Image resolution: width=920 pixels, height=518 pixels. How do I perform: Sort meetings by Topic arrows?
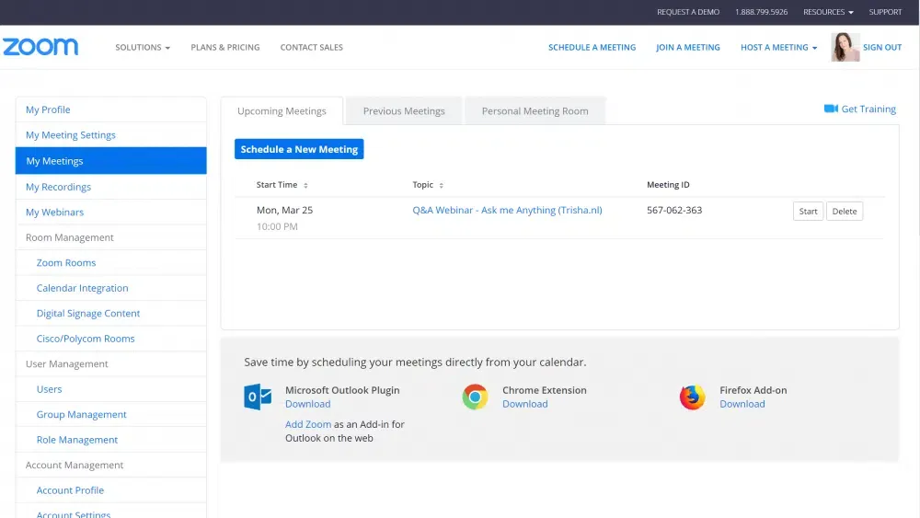(441, 186)
